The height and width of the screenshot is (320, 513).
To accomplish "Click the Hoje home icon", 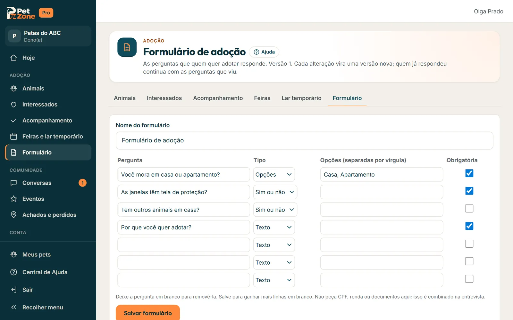I will 13,58.
